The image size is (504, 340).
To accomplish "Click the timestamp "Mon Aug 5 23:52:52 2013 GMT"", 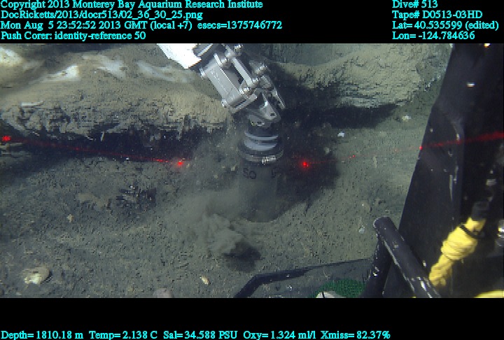I will 74,25.
